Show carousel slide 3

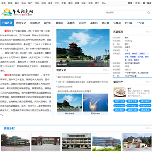[x=99, y=65]
